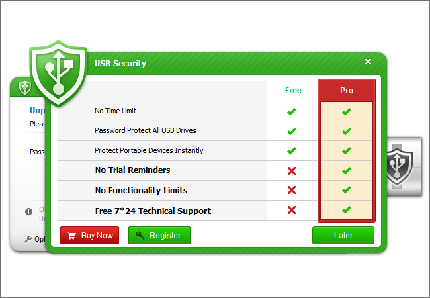430x298 pixels.
Task: Click the shopping cart icon on Buy Now
Action: (72, 236)
